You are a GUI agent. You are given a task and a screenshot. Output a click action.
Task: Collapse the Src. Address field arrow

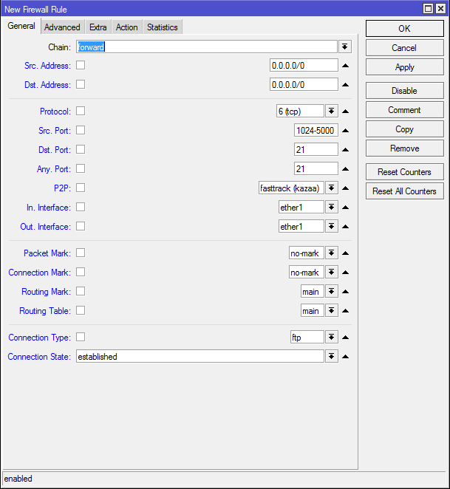(345, 66)
